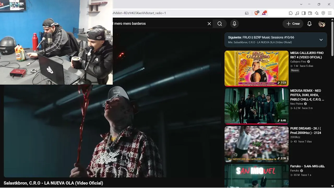Click the PURE DREAMS - 2K title
The height and width of the screenshot is (188, 334).
(x=306, y=131)
